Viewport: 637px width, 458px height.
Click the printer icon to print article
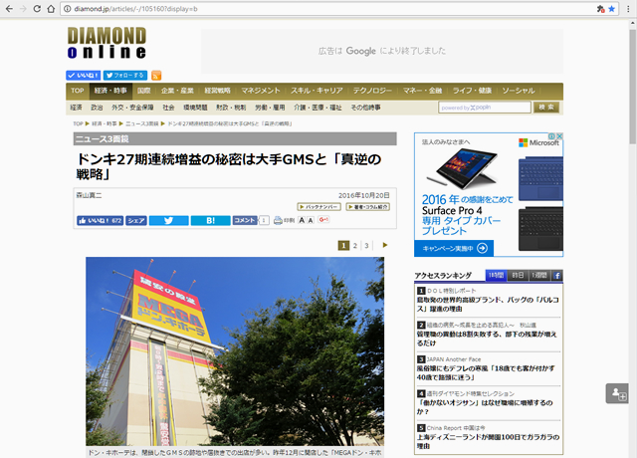(276, 220)
